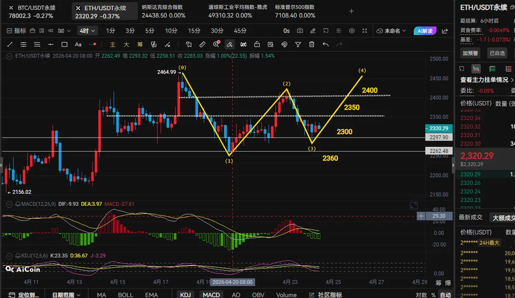This screenshot has height=298, width=515.
Task: Open the 未命名 layout dropdown
Action: tap(392, 31)
